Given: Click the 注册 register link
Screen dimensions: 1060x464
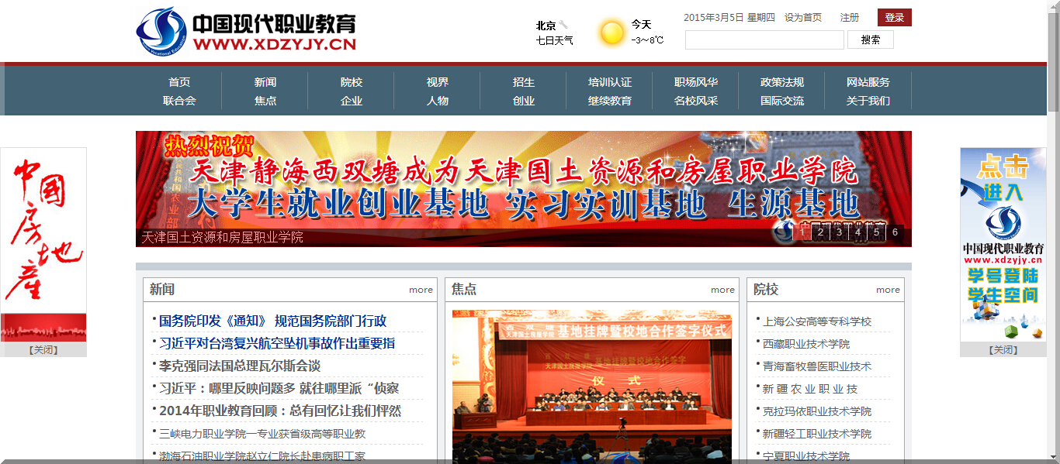Looking at the screenshot, I should click(849, 18).
